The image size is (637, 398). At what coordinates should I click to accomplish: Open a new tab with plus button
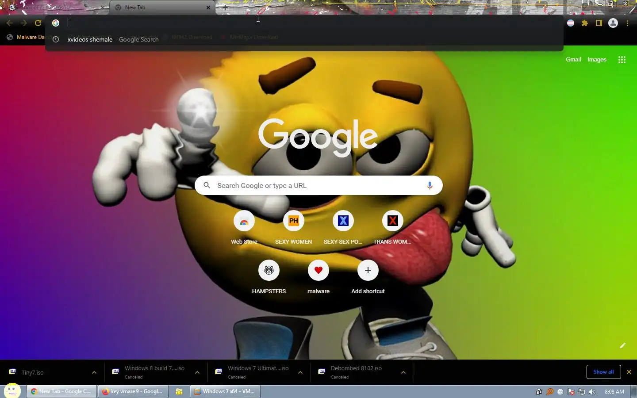point(225,8)
